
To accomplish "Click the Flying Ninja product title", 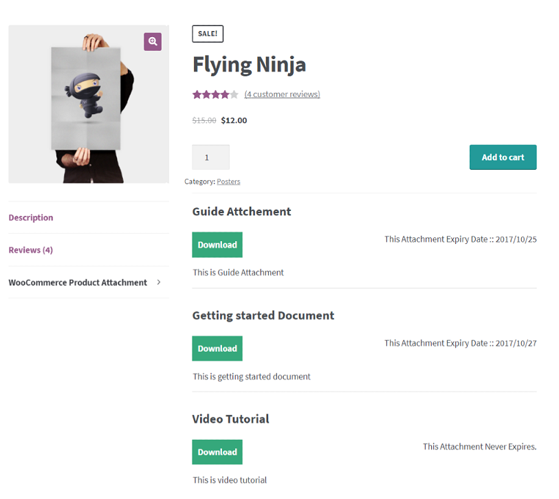I will coord(249,65).
